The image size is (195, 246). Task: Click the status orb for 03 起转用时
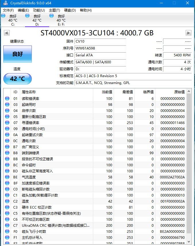[x=7, y=104]
